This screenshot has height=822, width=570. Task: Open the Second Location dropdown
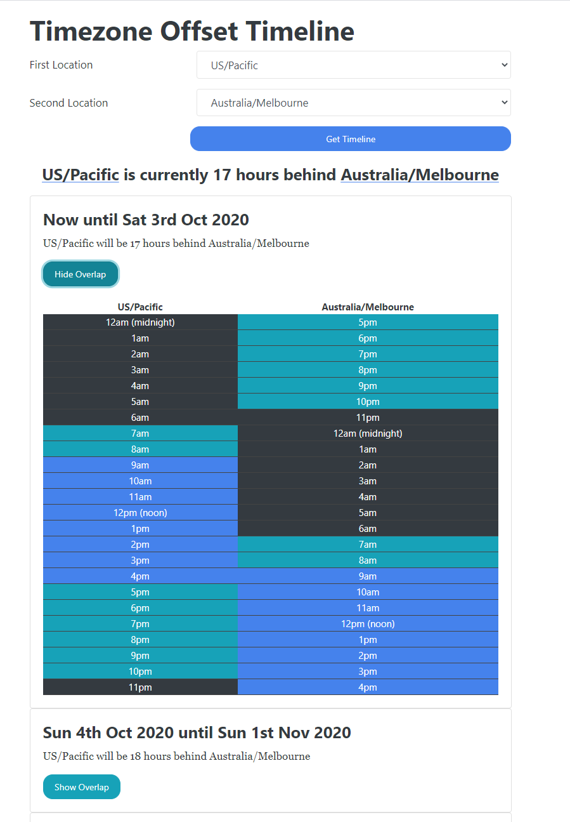[353, 103]
